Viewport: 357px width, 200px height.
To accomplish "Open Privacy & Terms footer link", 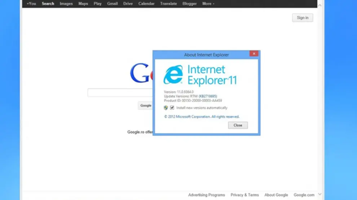I will (x=244, y=195).
